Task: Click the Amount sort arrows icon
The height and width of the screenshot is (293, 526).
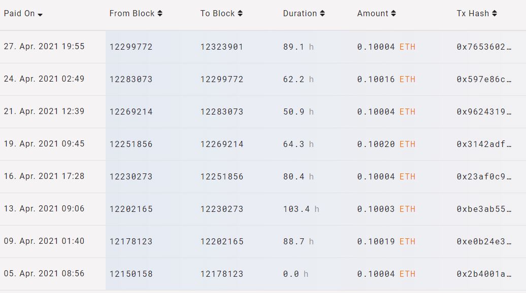Action: [x=394, y=14]
